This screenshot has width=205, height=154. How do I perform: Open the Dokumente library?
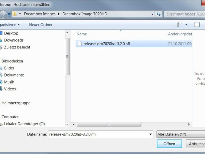(x=14, y=75)
